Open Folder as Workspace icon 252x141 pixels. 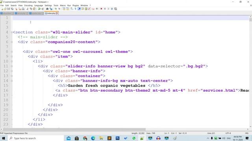click(x=93, y=9)
